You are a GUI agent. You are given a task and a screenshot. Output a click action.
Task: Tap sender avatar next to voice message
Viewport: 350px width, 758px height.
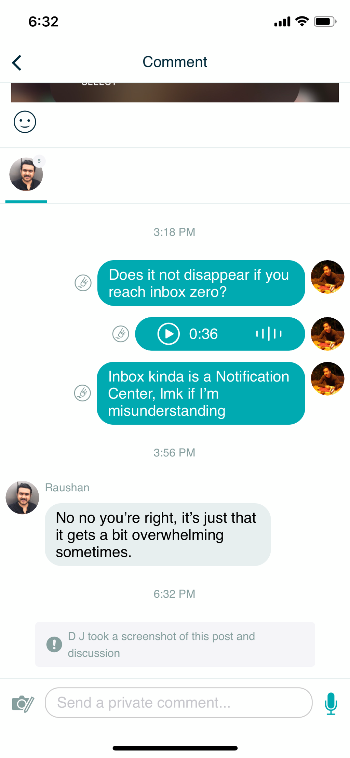click(327, 334)
